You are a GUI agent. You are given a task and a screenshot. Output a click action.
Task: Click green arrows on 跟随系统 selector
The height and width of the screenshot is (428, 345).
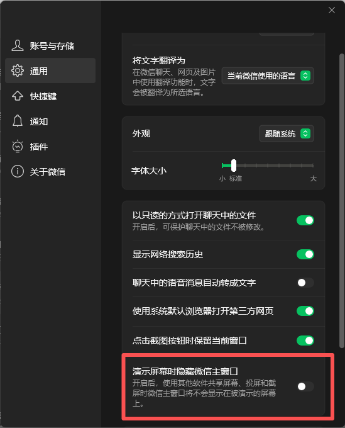coord(305,133)
